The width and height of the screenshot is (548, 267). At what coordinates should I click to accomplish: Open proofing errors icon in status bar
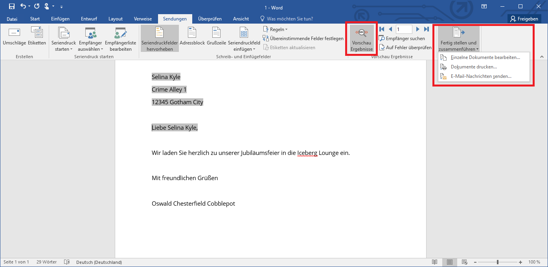(x=67, y=262)
